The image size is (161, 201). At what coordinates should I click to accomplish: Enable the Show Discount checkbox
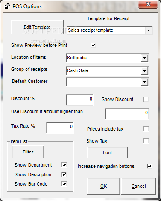pyautogui.click(x=146, y=99)
